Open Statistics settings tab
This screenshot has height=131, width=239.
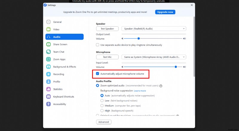click(65, 89)
